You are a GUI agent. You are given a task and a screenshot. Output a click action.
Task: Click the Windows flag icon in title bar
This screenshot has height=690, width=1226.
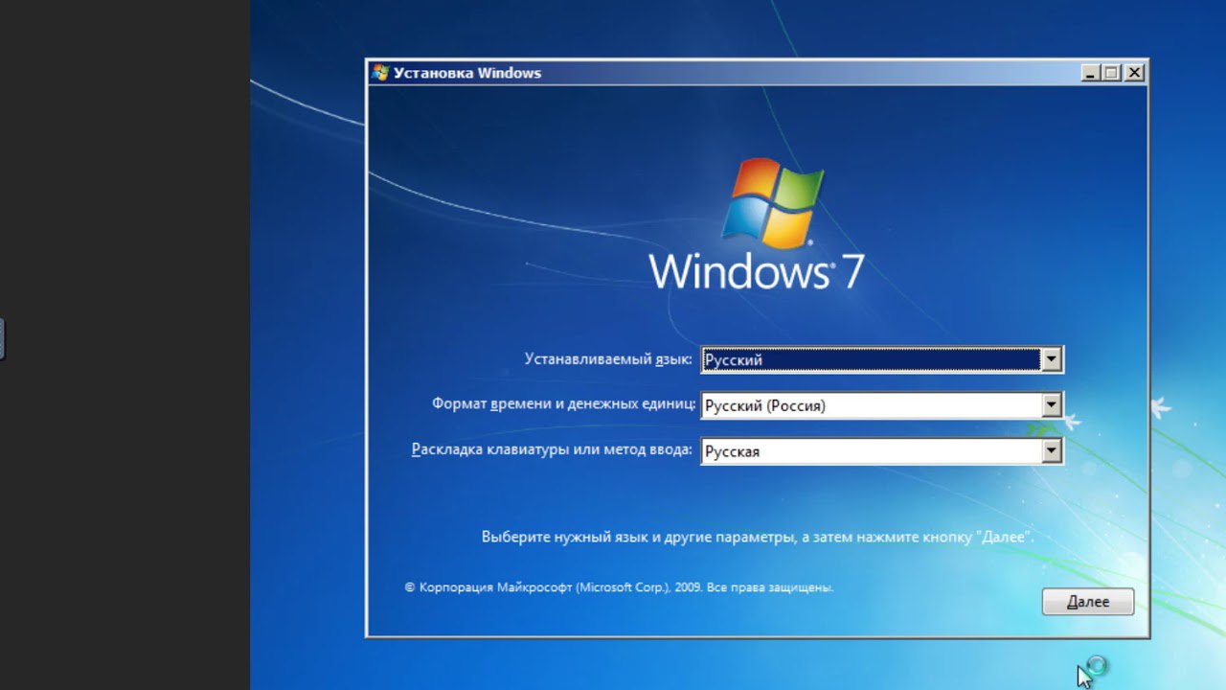click(x=380, y=73)
